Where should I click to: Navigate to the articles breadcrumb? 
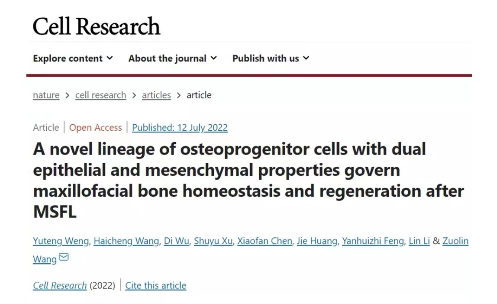point(156,95)
